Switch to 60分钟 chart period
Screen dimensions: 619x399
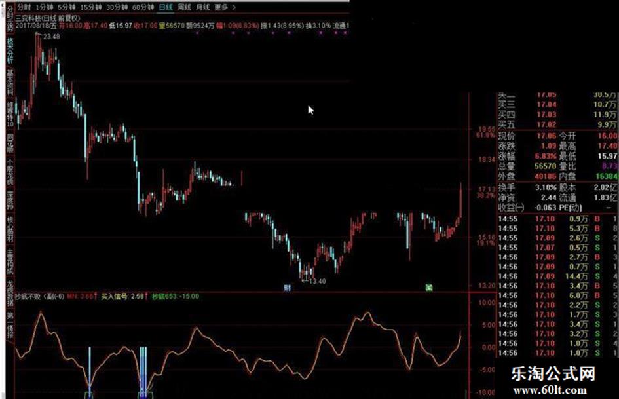[143, 7]
